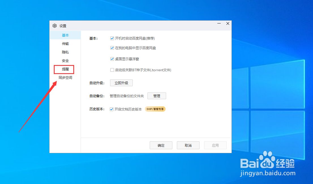
Task: Click the SVIP/套餐专享 badge
Action: tap(155, 109)
